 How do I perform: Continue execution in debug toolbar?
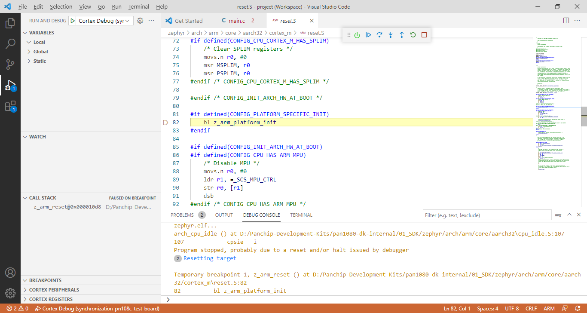pos(368,35)
